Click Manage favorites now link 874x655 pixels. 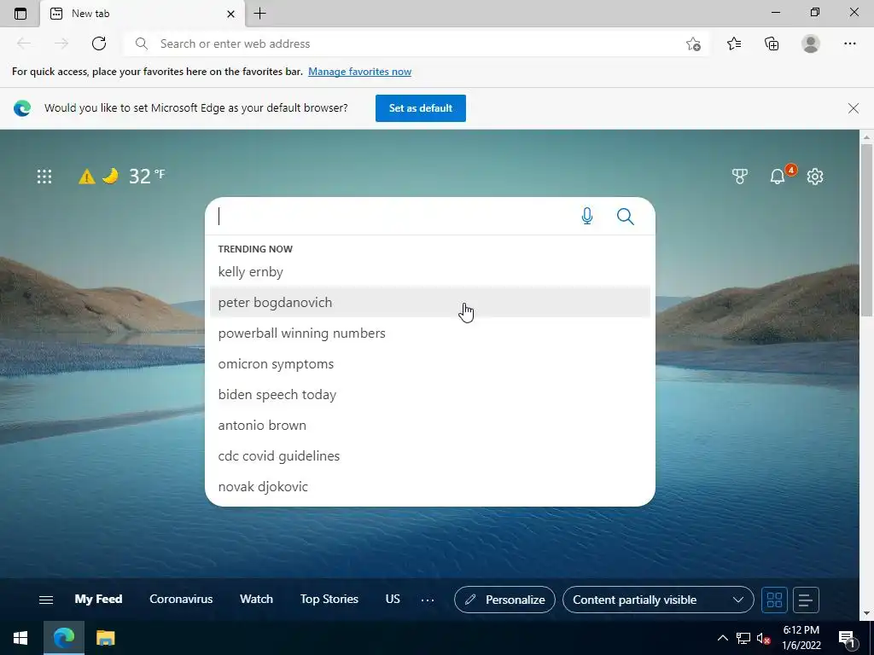coord(359,72)
